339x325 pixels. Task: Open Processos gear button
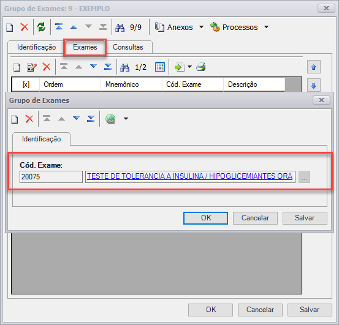[234, 28]
